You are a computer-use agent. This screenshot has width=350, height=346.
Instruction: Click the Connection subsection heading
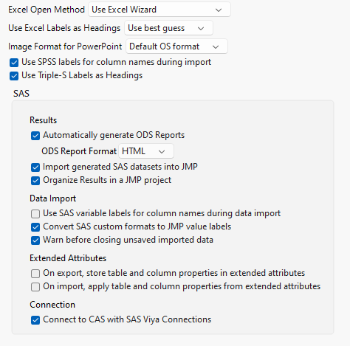[x=52, y=305]
